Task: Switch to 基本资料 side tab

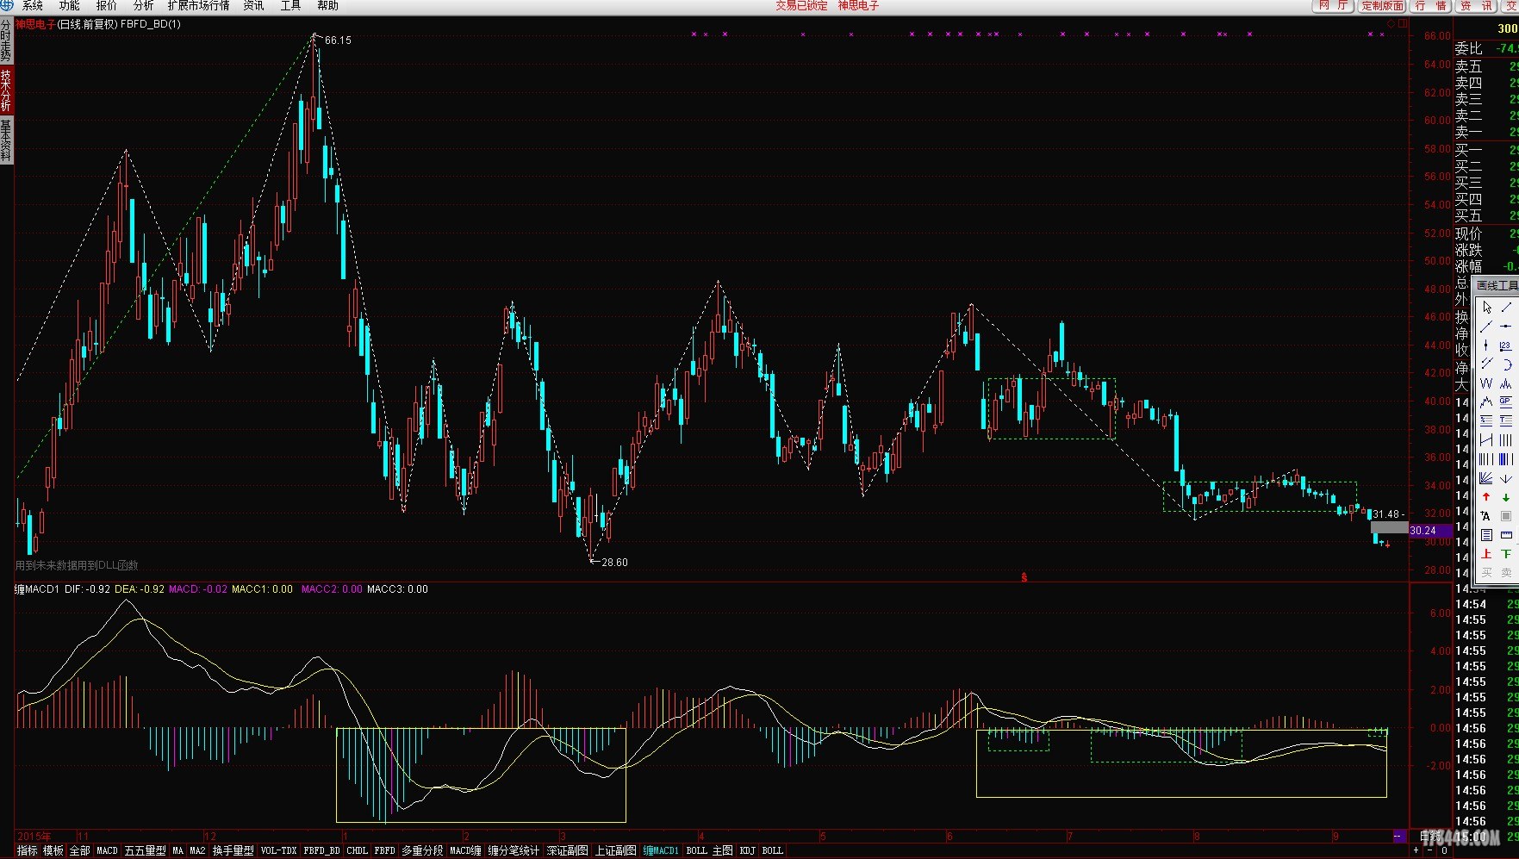Action: (6, 140)
